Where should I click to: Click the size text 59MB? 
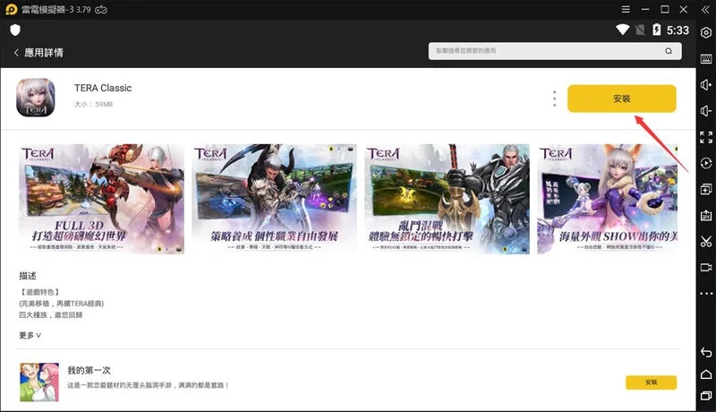point(104,105)
